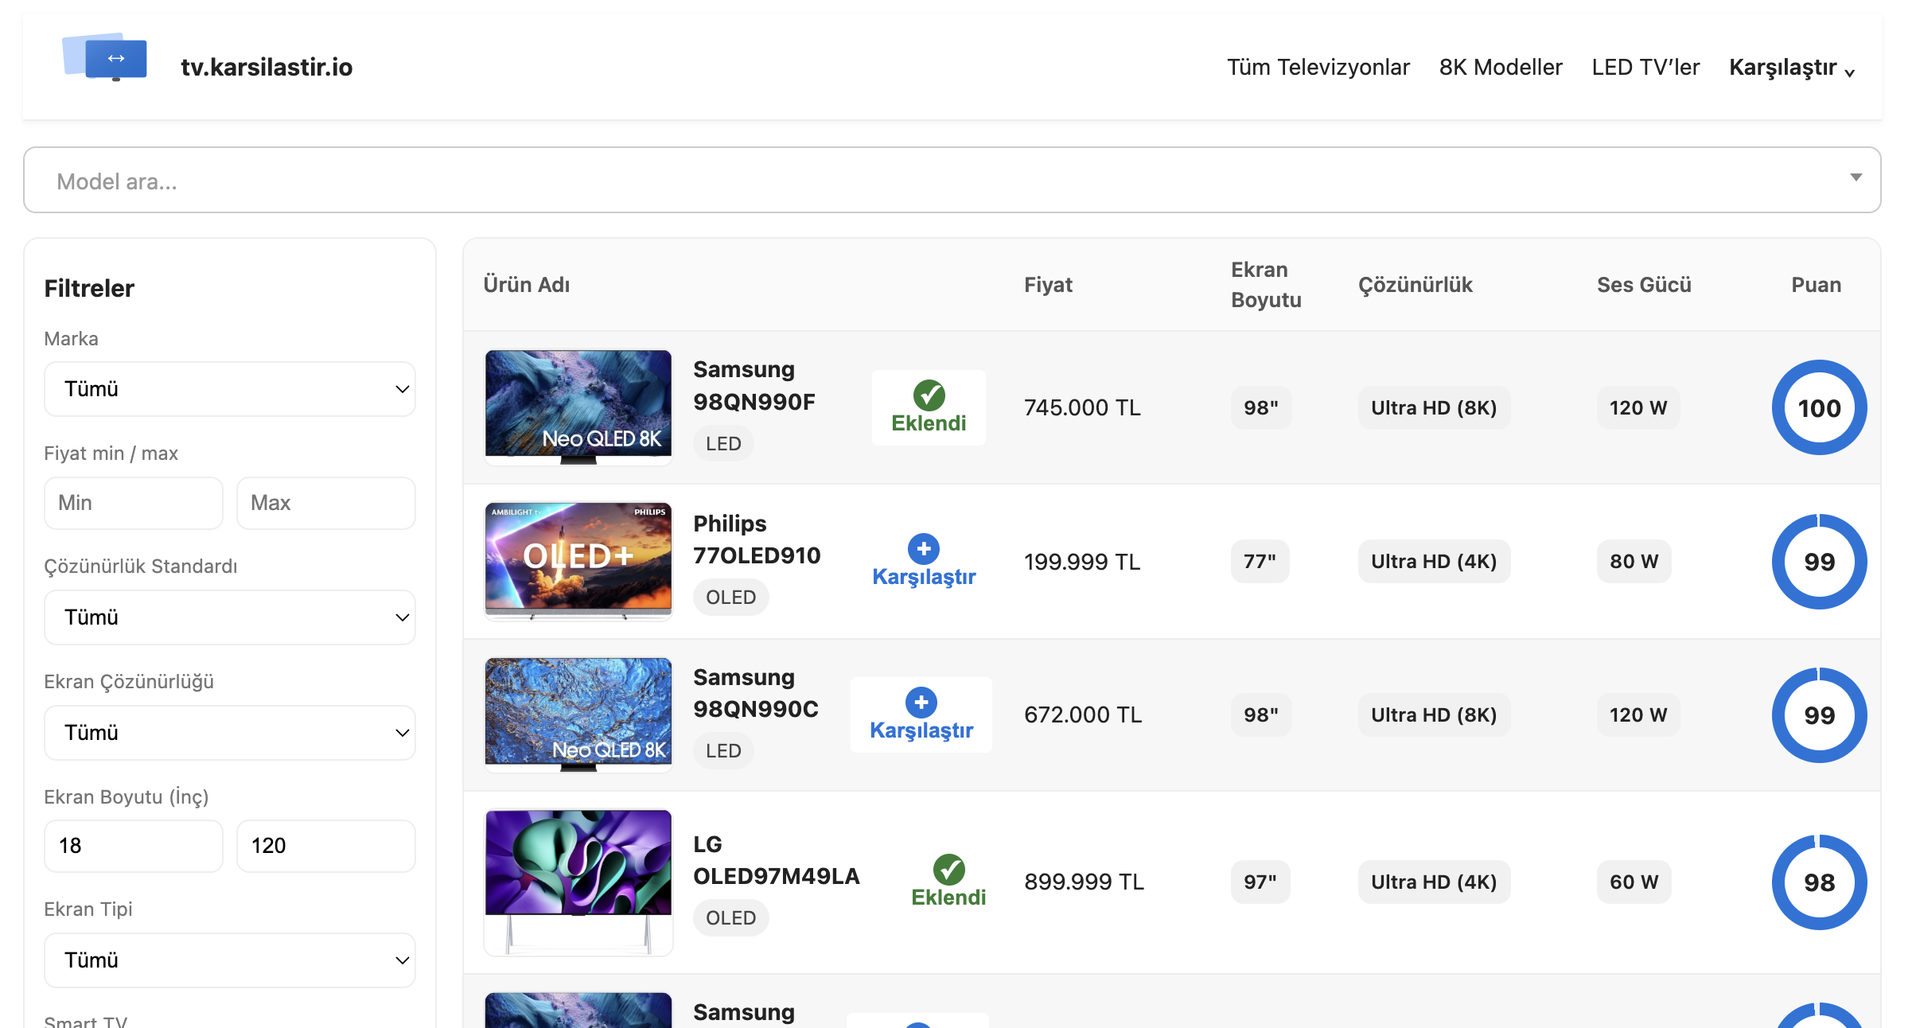Expand the Çözünürlük Standardı dropdown
Viewport: 1916px width, 1028px height.
[229, 617]
